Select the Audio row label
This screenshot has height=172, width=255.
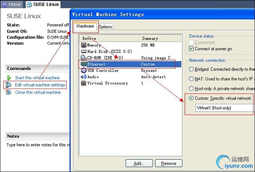pos(93,77)
